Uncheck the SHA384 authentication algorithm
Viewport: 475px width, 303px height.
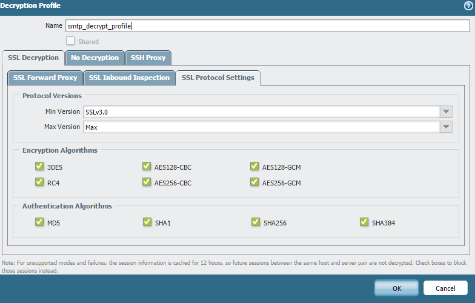pyautogui.click(x=364, y=222)
